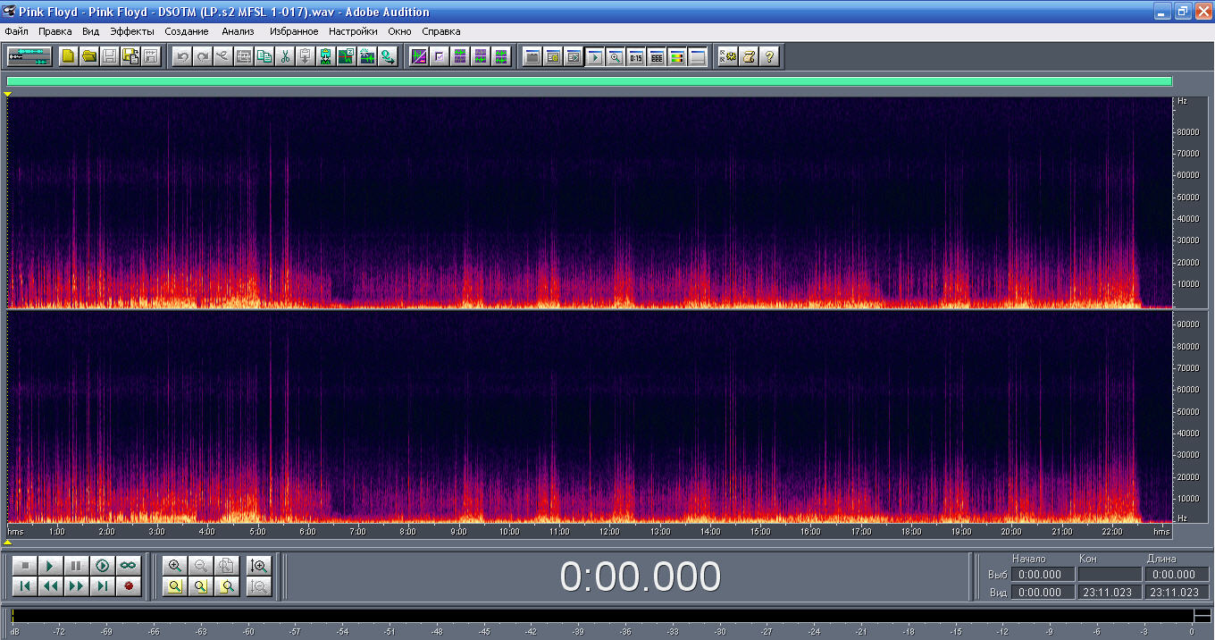Toggle the level meters window icon
Image resolution: width=1215 pixels, height=640 pixels.
coord(677,56)
